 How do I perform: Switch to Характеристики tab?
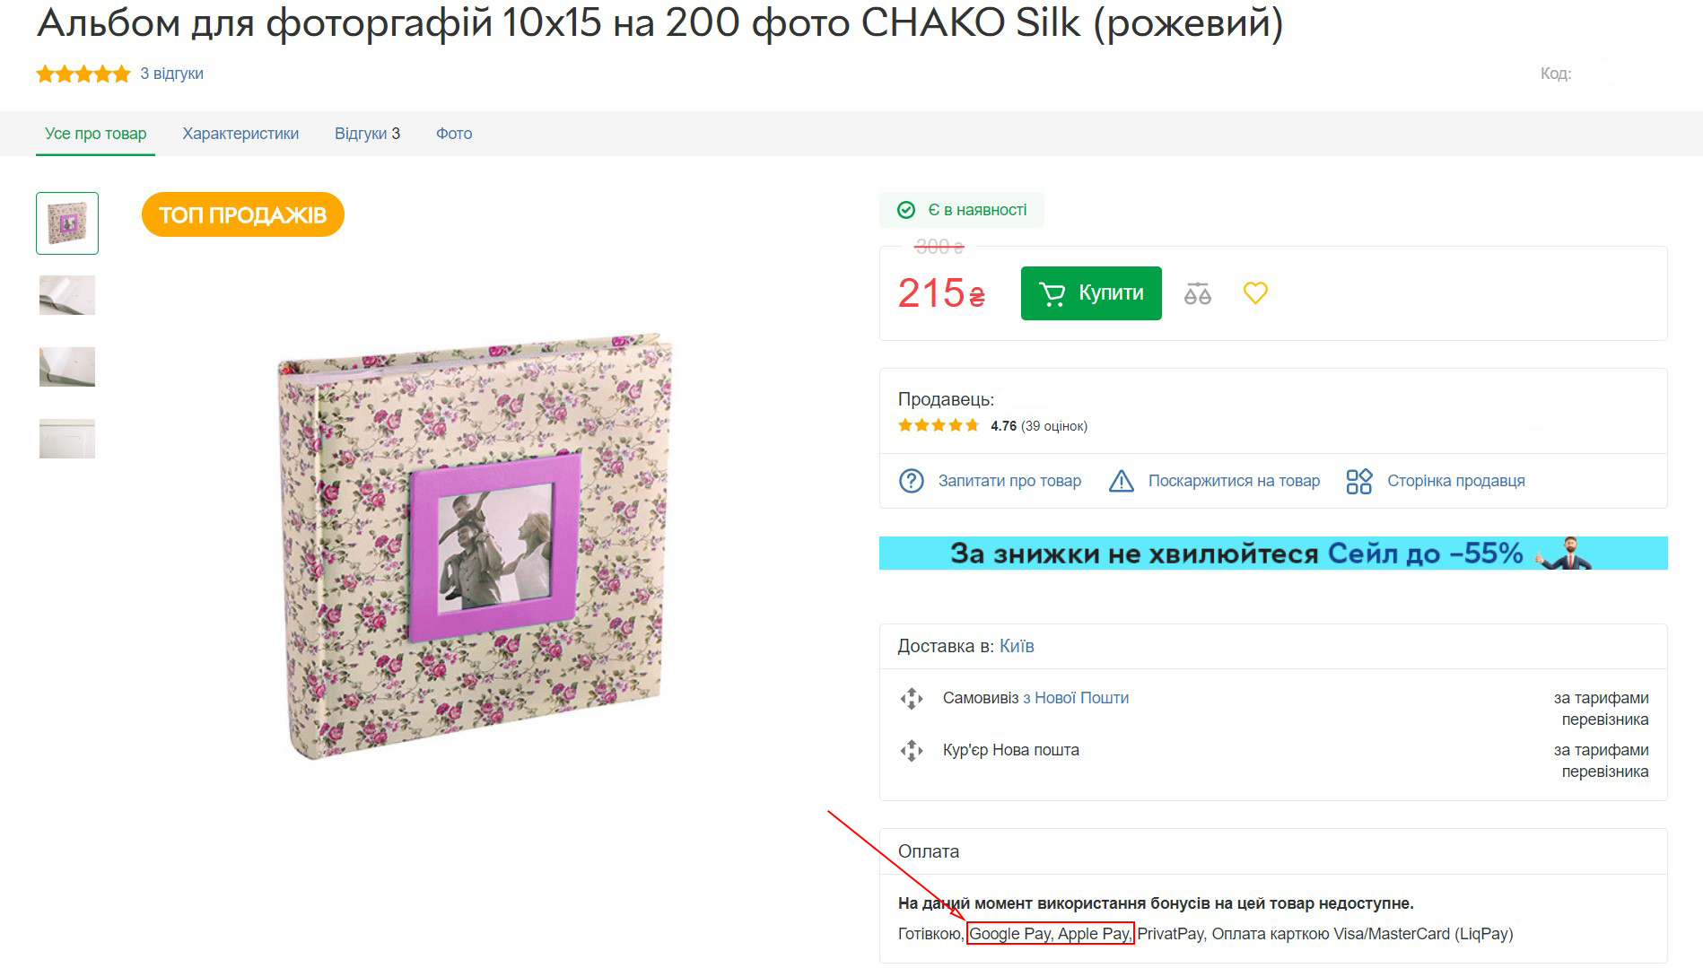pos(240,134)
